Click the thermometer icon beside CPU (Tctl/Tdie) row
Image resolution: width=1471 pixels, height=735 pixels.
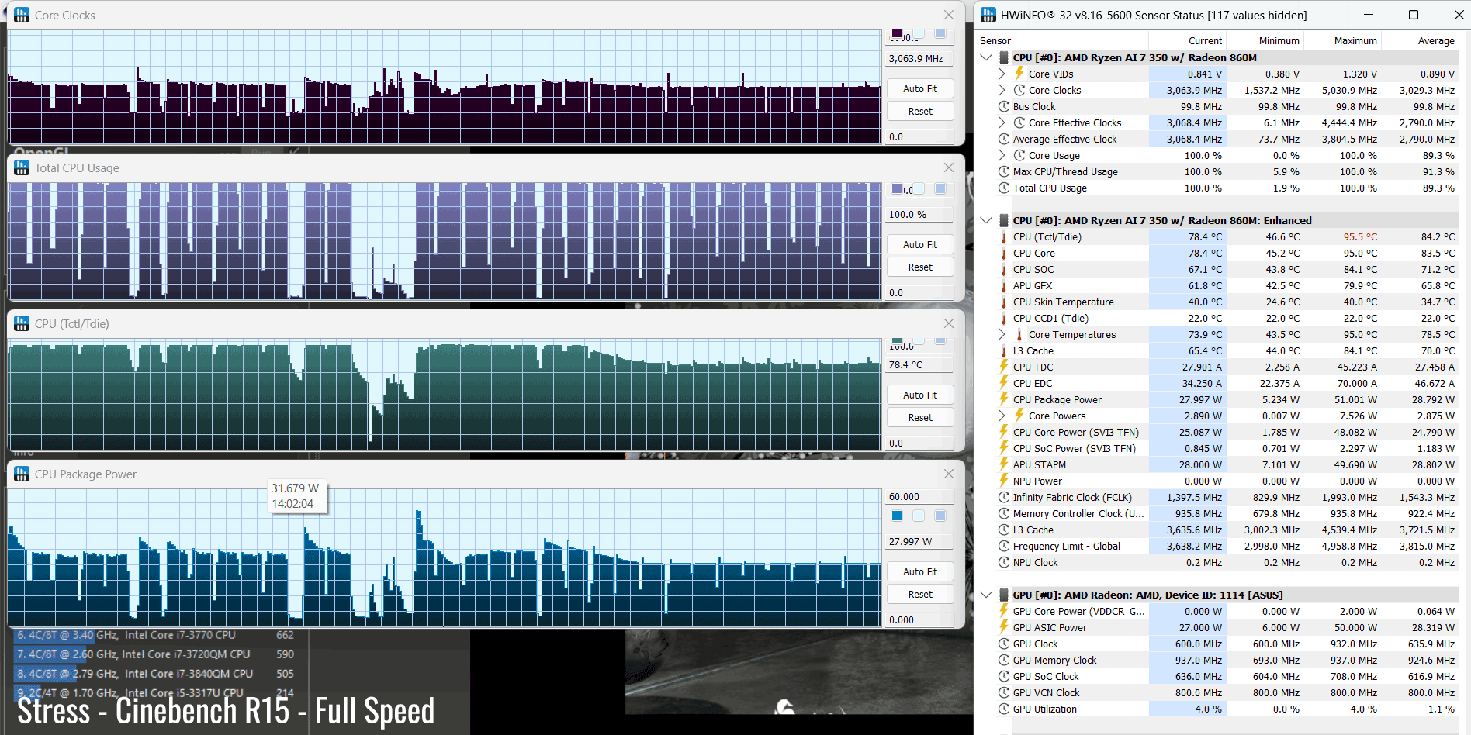point(1004,237)
